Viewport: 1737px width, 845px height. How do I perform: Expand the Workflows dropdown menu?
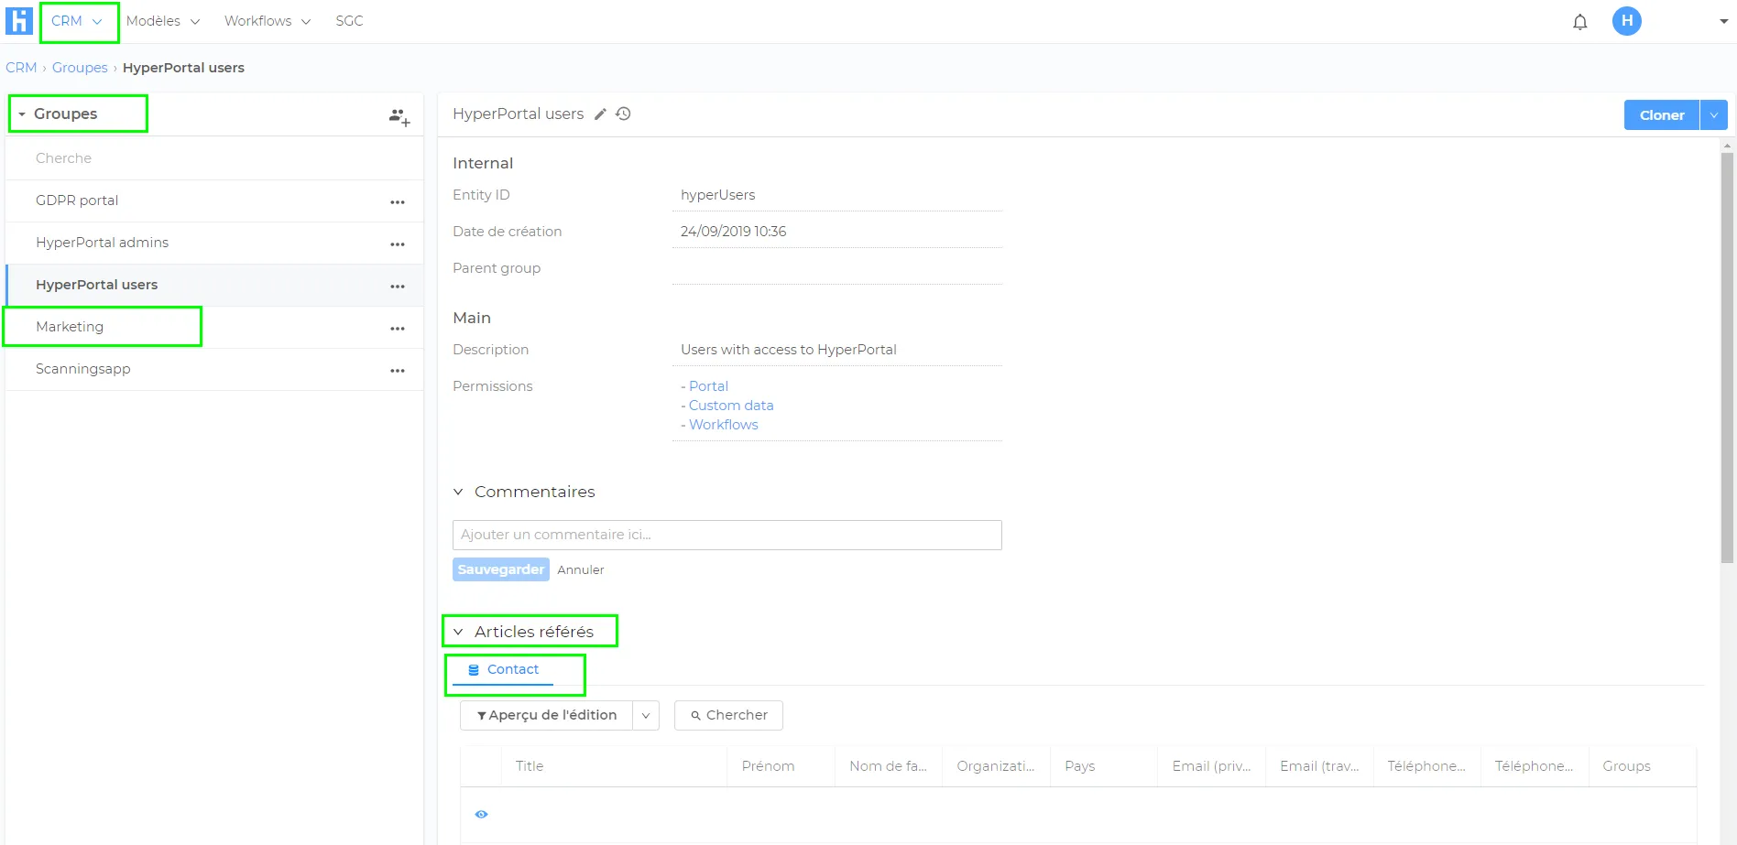268,21
